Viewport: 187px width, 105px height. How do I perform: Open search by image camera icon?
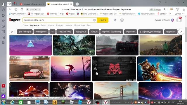click(x=122, y=20)
